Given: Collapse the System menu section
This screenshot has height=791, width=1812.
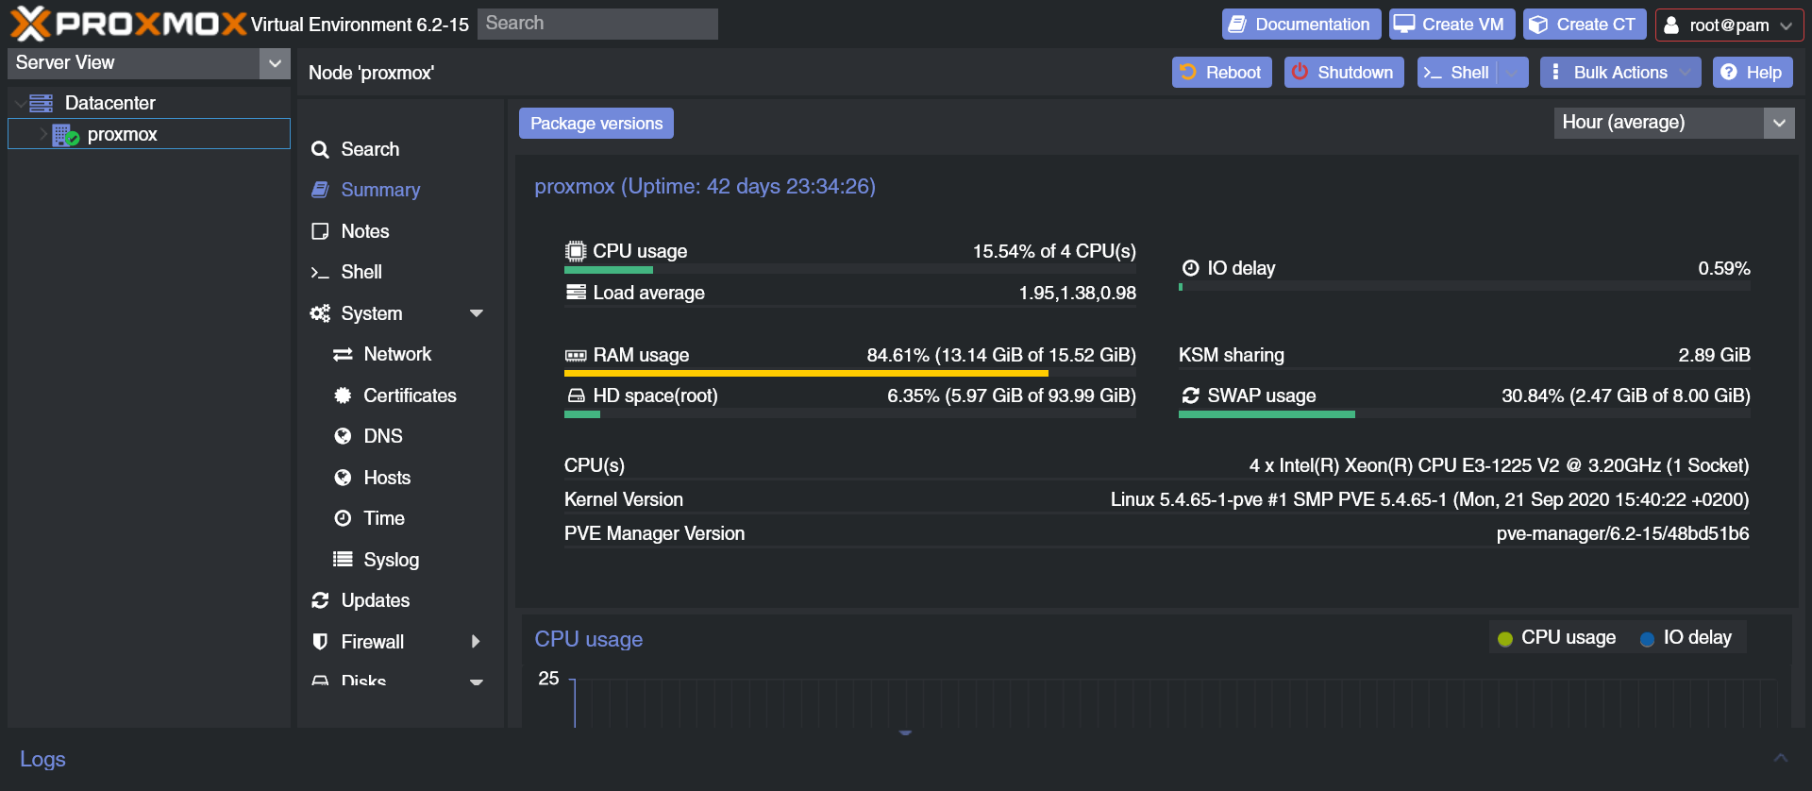Looking at the screenshot, I should coord(477,313).
